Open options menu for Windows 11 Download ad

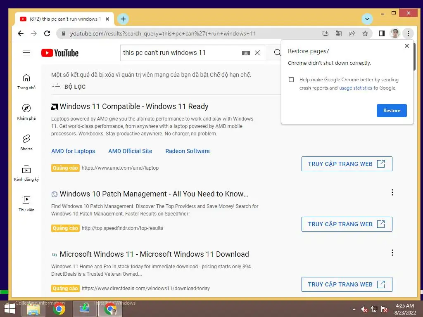click(392, 253)
